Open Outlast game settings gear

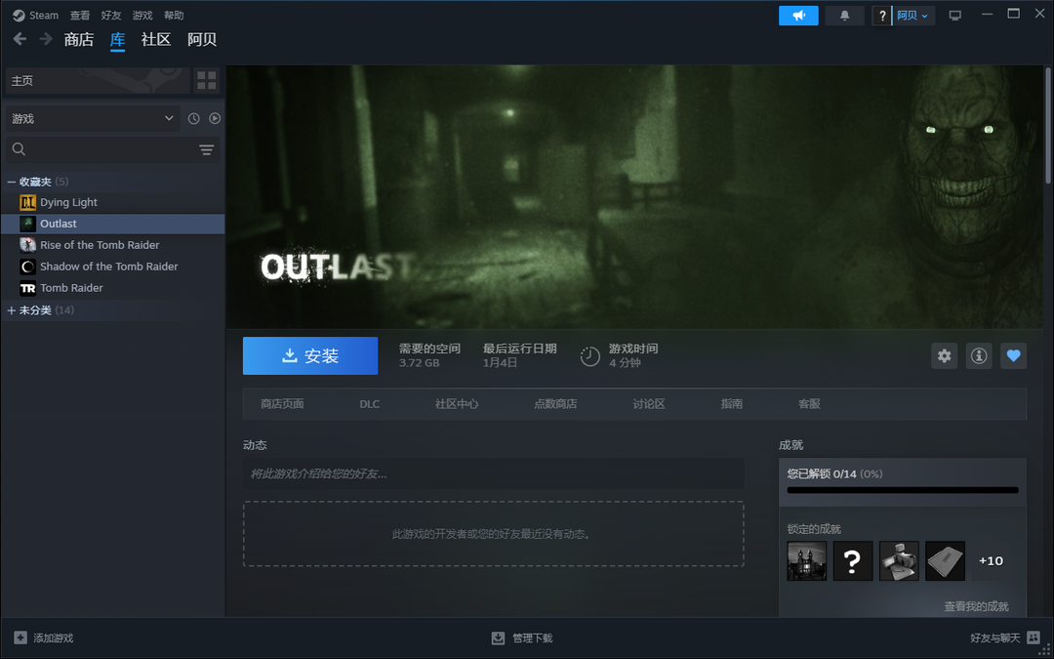pyautogui.click(x=944, y=355)
